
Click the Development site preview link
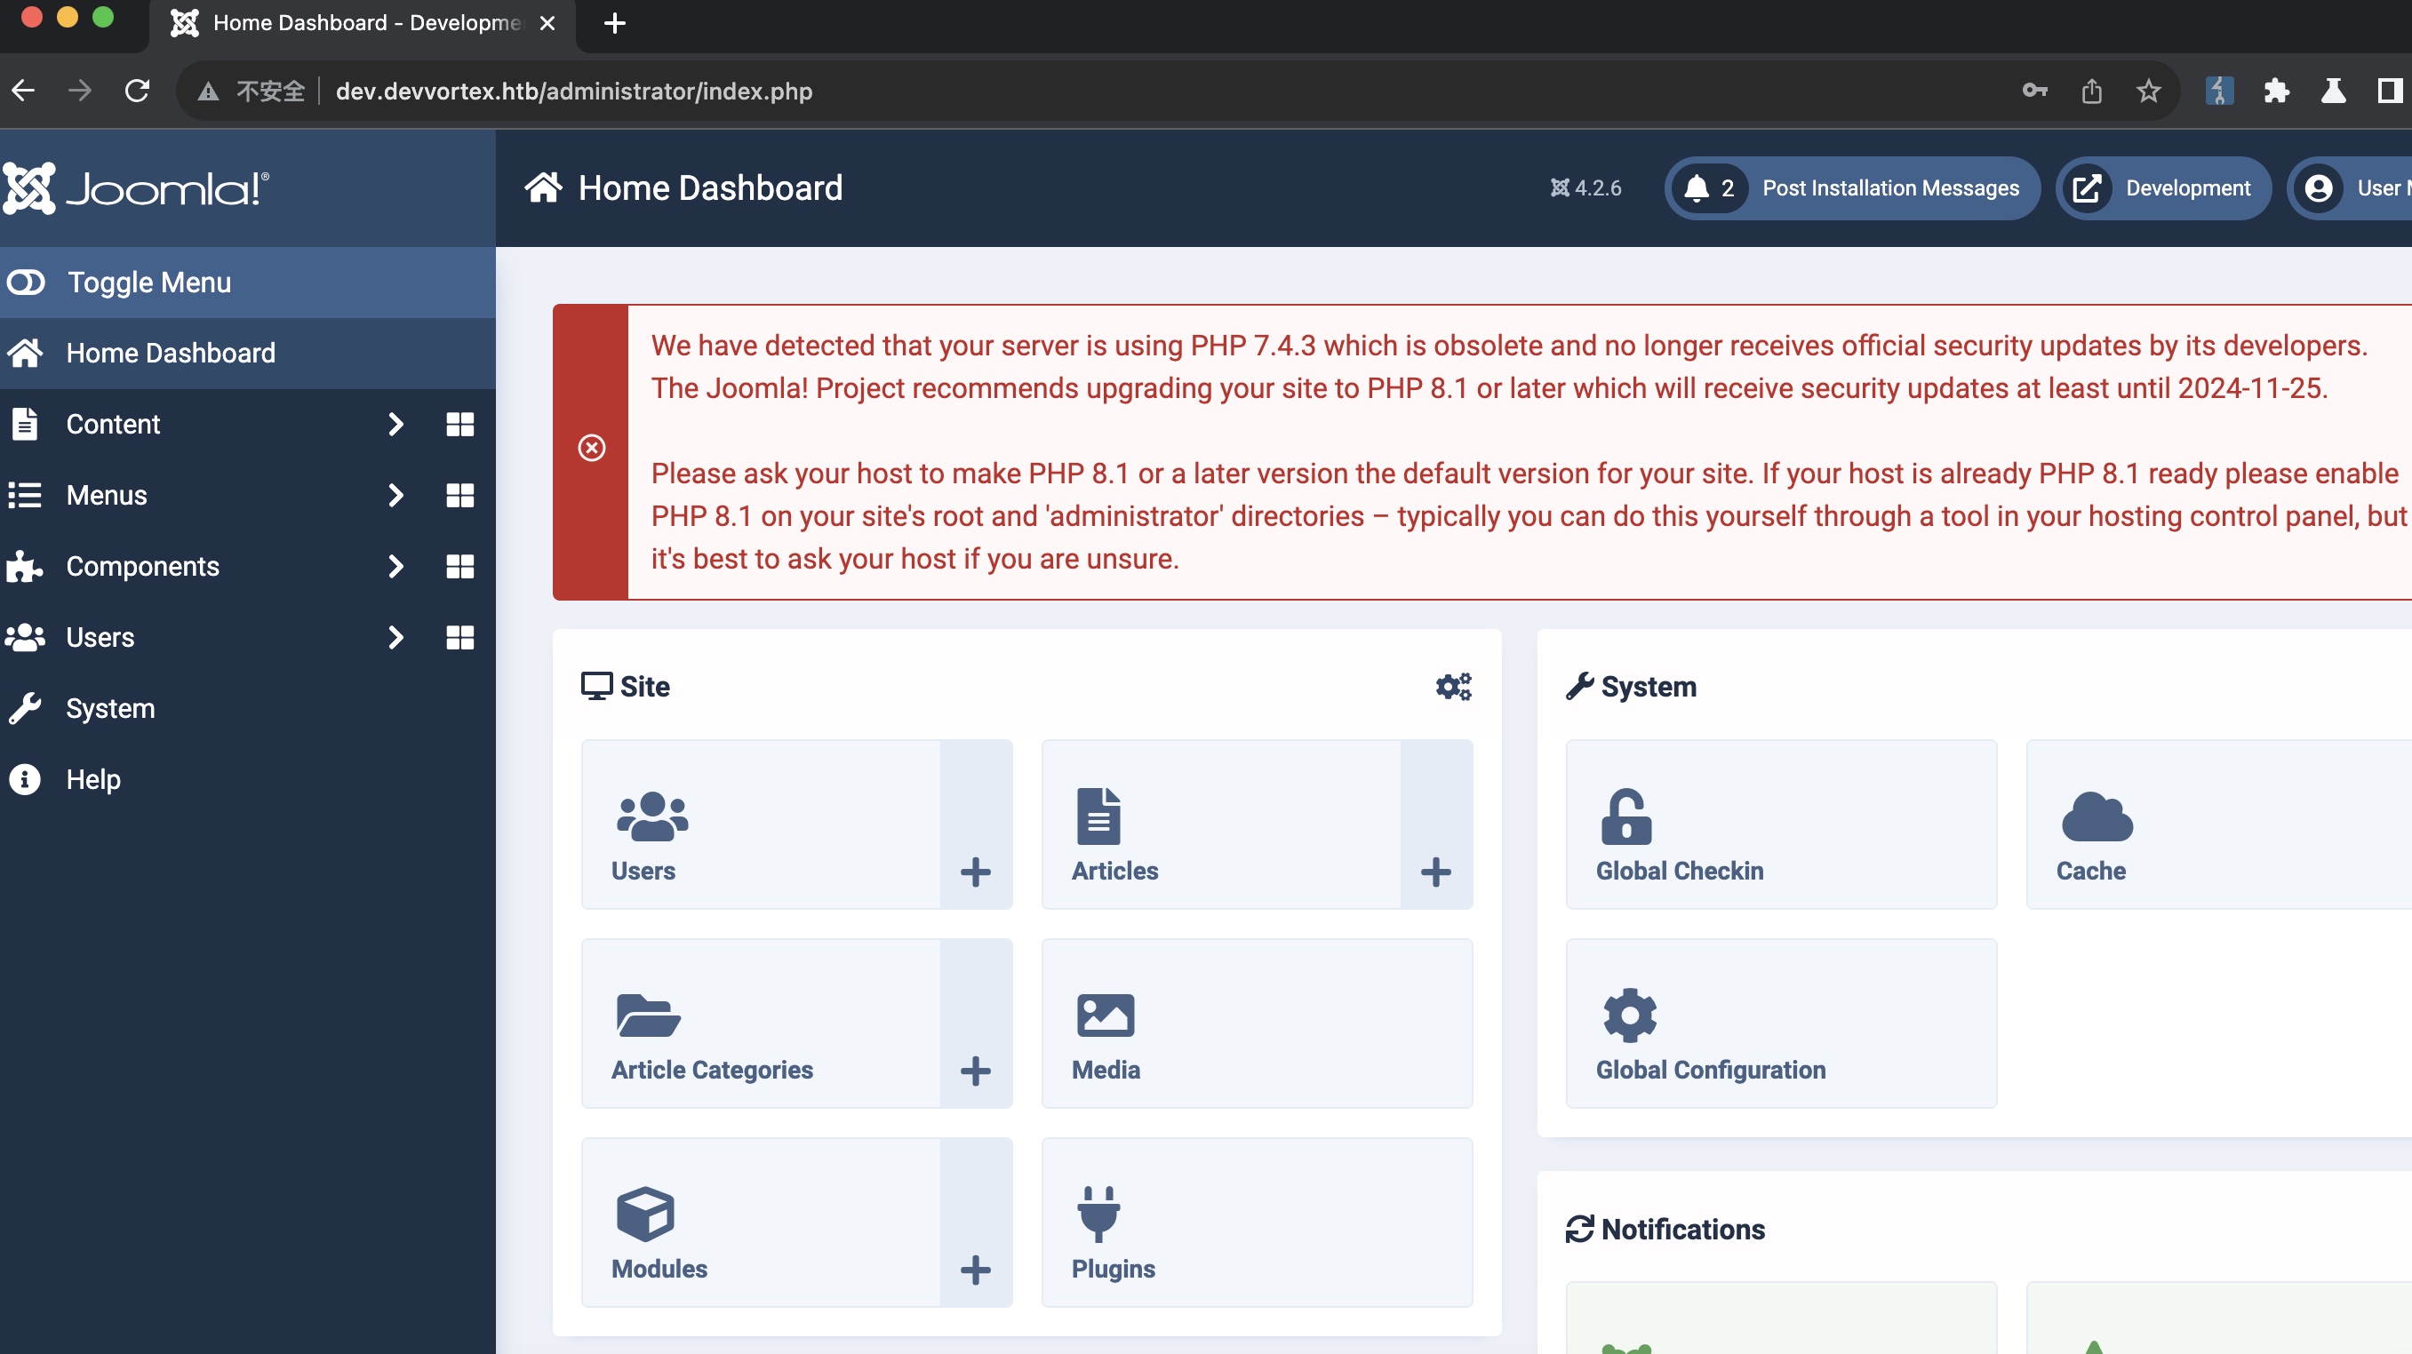click(x=2162, y=188)
